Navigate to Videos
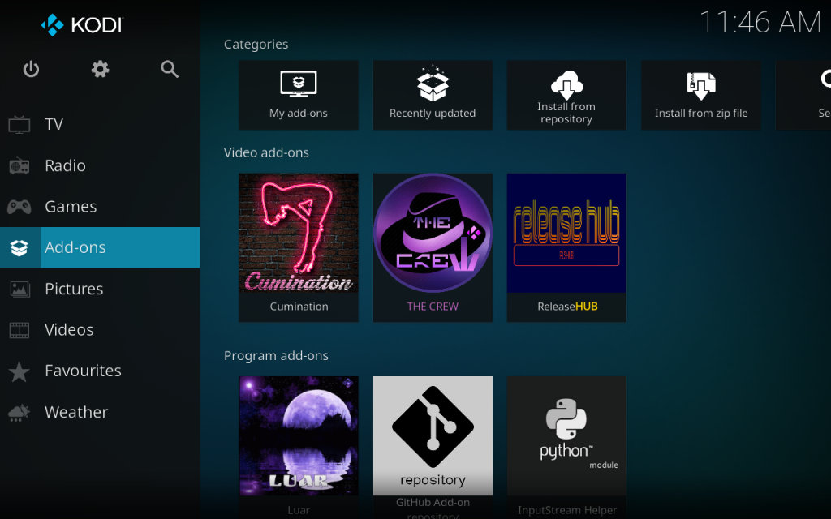This screenshot has width=831, height=519. point(69,330)
